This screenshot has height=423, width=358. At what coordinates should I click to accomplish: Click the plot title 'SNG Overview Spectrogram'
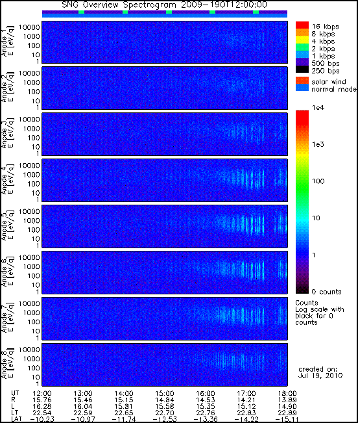click(x=119, y=5)
